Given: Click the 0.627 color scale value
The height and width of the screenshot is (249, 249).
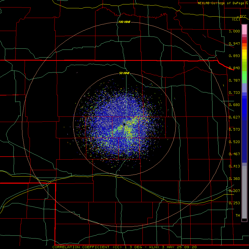Looking at the screenshot, I should 234,117.
